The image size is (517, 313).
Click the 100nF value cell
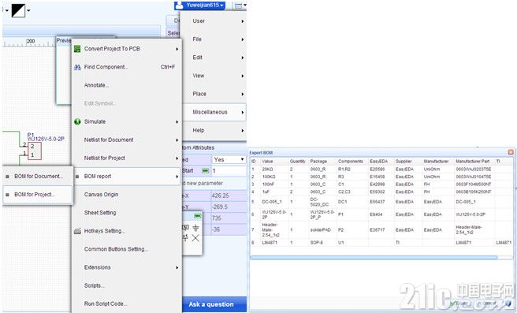point(268,184)
